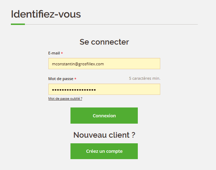Click the word 'Connexion' on the login button
The width and height of the screenshot is (216, 170).
pyautogui.click(x=104, y=116)
